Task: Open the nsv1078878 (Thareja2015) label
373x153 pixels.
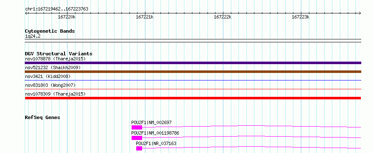Action: coord(55,59)
